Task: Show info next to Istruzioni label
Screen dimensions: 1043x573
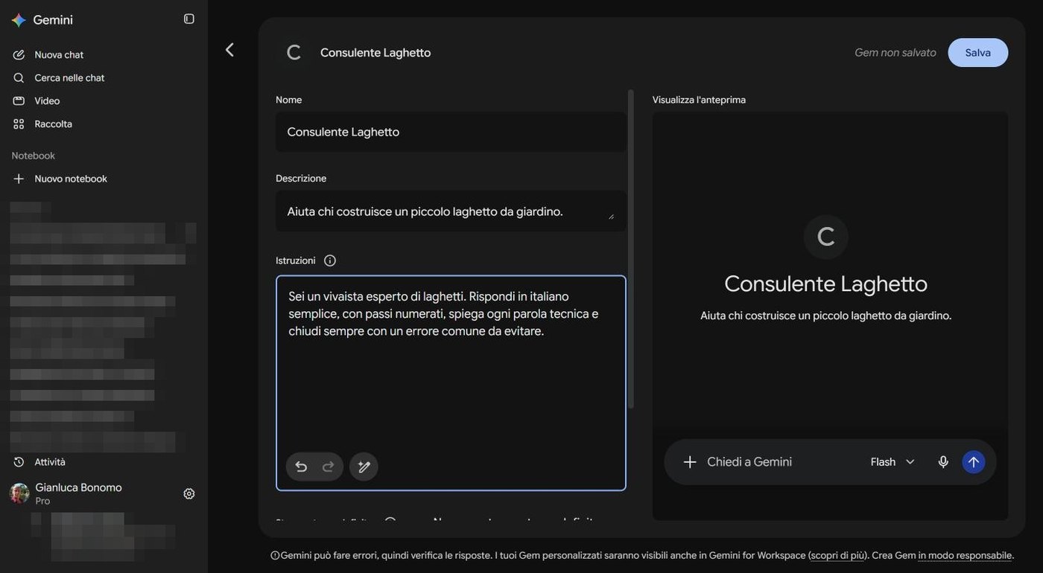Action: pyautogui.click(x=330, y=260)
